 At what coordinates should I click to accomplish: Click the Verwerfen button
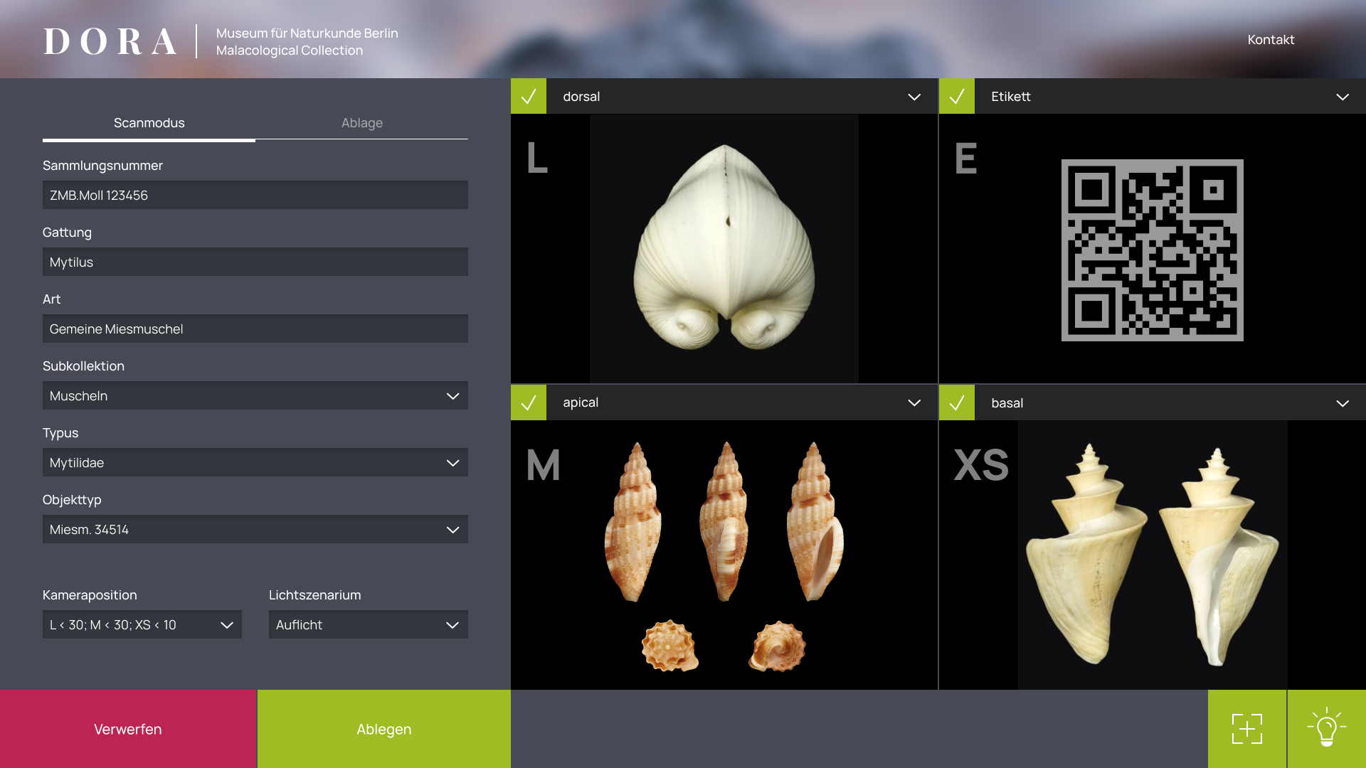[x=128, y=729]
